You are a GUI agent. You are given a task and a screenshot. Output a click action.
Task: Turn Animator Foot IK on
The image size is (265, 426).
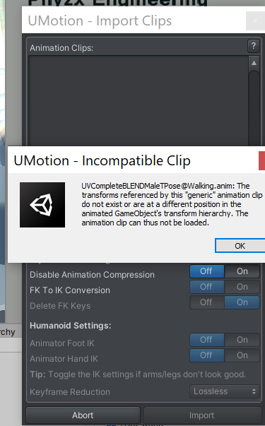pos(242,340)
